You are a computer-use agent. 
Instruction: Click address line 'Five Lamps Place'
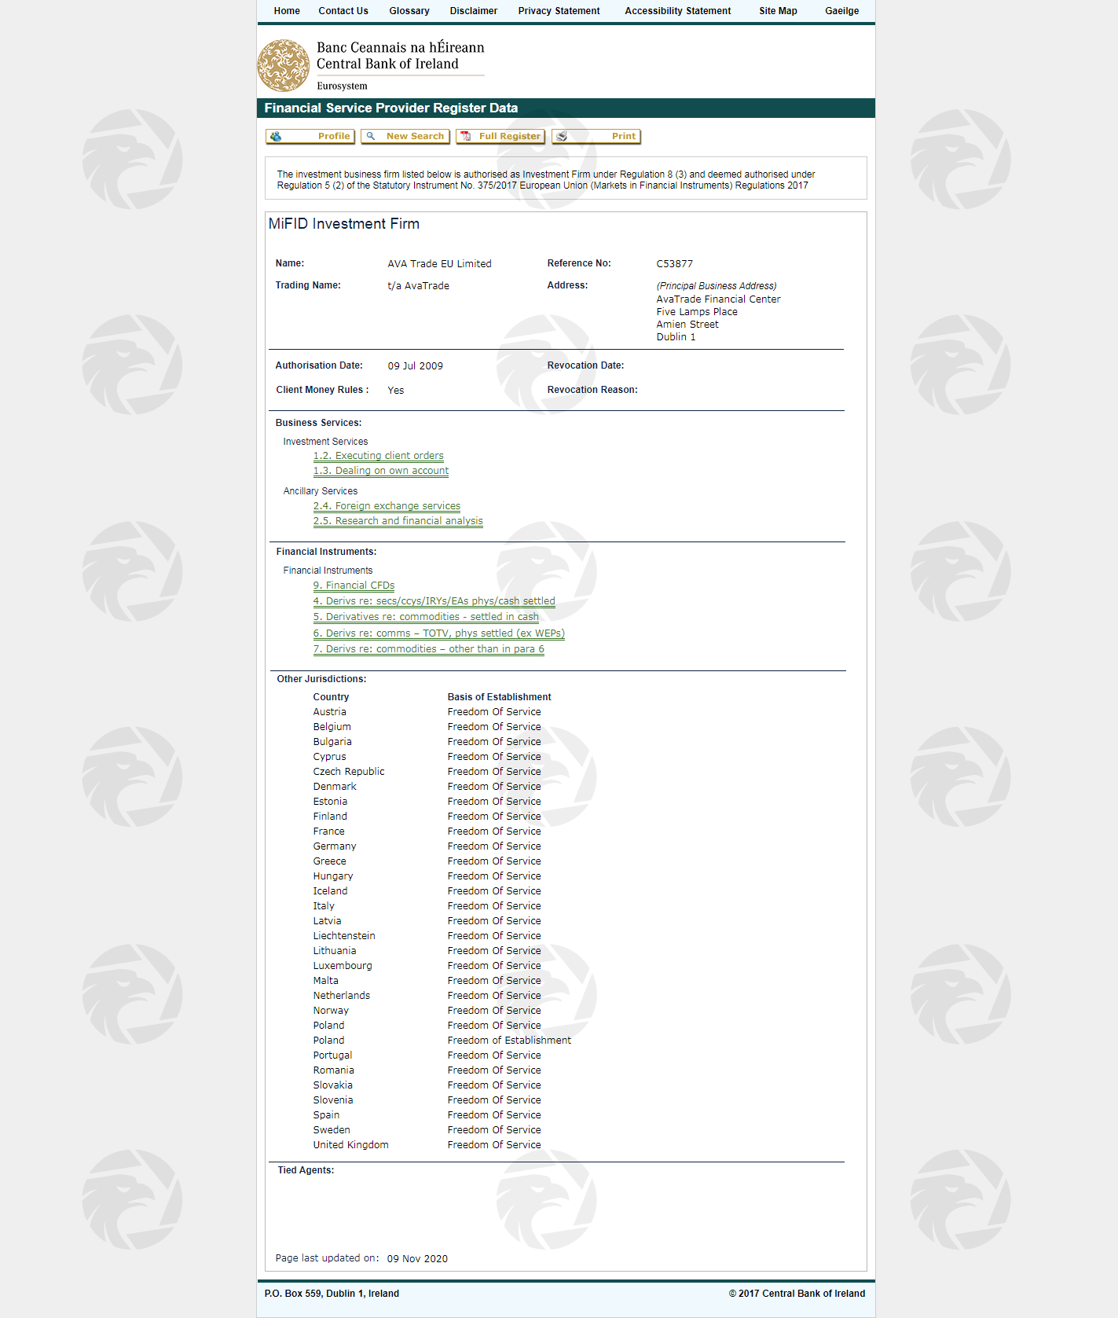click(697, 312)
